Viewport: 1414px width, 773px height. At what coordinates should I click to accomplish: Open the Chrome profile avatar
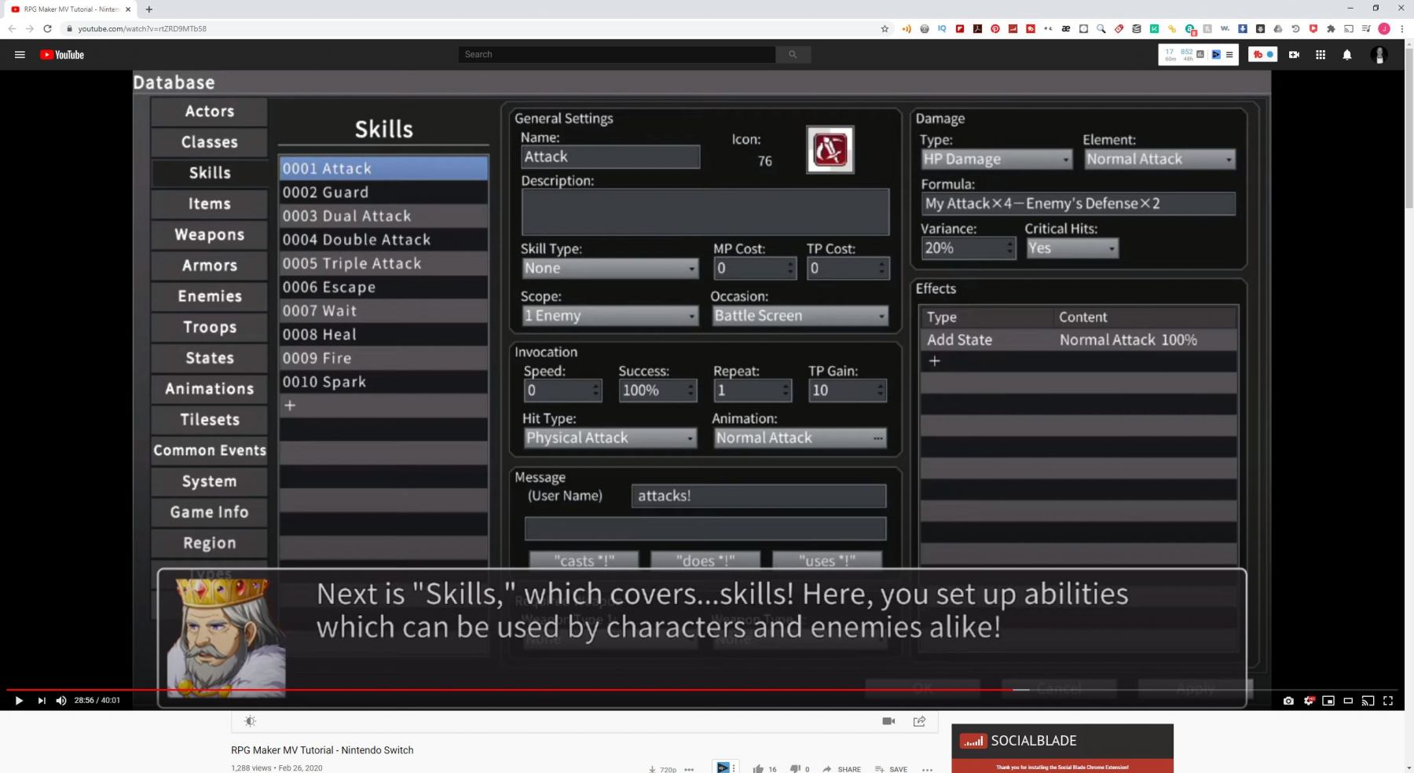pos(1384,28)
